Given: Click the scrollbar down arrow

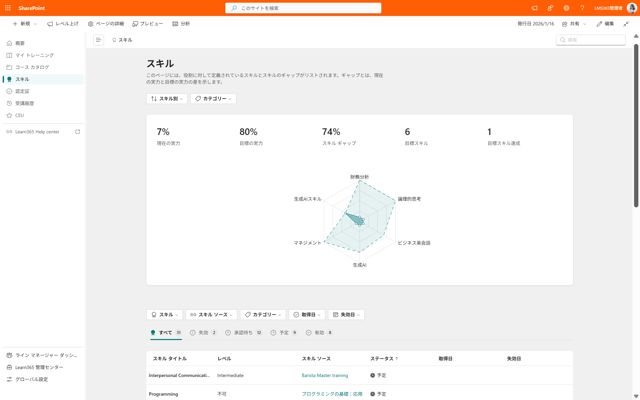Looking at the screenshot, I should click(636, 396).
